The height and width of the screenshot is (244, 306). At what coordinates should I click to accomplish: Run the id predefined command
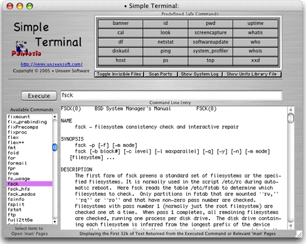[x=166, y=24]
